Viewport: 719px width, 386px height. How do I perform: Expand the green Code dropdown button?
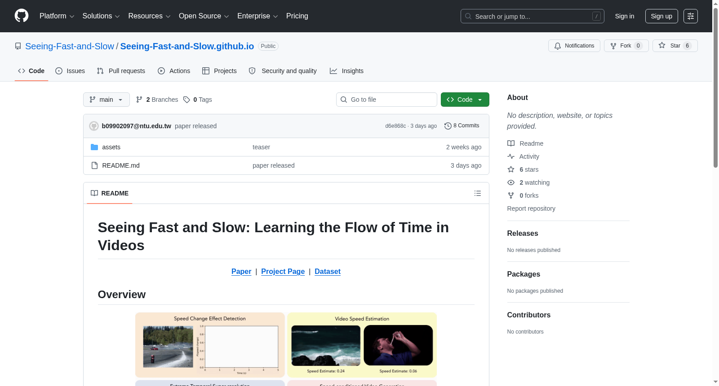(465, 100)
